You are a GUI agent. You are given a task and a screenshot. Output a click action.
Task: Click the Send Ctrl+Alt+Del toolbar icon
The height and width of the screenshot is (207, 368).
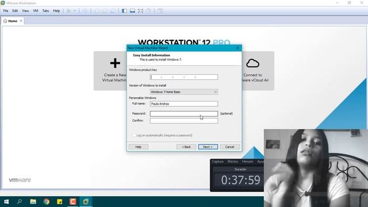click(85, 11)
